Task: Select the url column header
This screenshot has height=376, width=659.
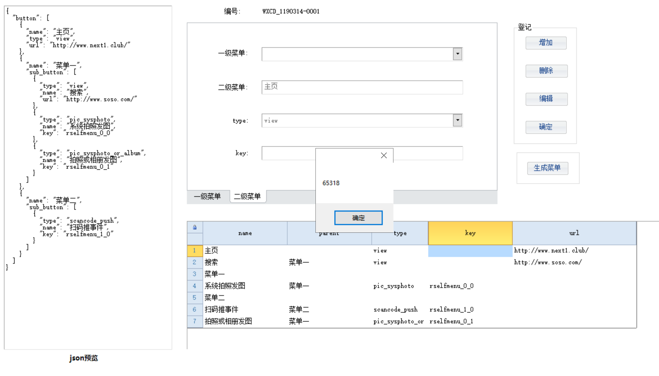Action: coord(574,233)
